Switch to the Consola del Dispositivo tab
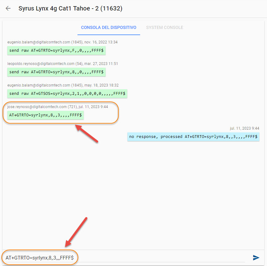Viewport: 267px width, 266px height. point(108,27)
